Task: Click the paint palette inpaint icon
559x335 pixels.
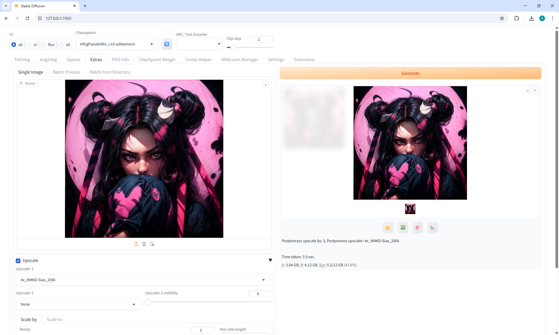Action: [418, 228]
